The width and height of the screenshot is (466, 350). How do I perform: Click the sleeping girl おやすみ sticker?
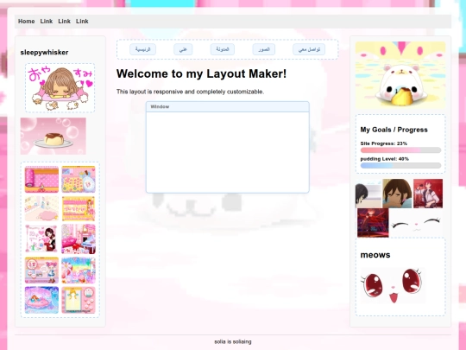60,88
